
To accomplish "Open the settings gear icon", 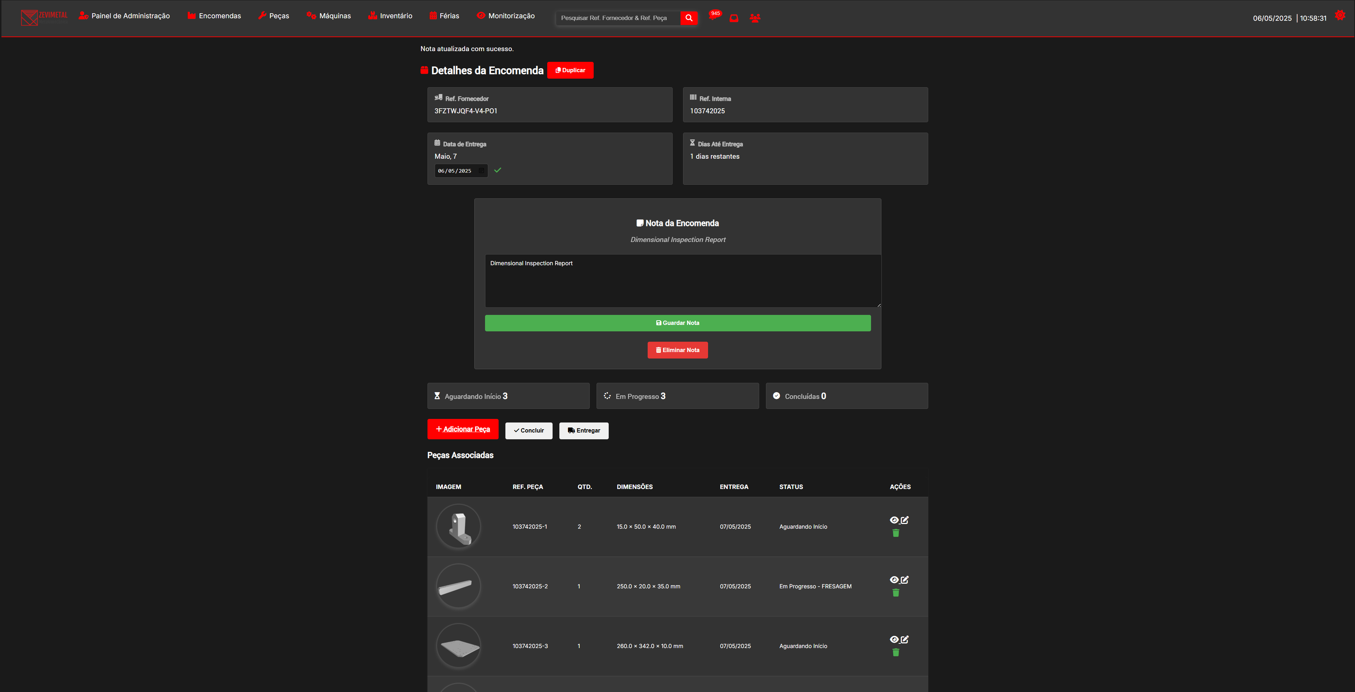I will point(1340,16).
